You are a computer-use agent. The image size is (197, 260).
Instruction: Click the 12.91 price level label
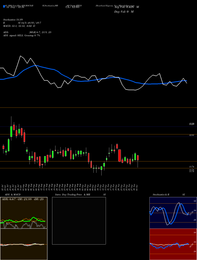coord(192,135)
